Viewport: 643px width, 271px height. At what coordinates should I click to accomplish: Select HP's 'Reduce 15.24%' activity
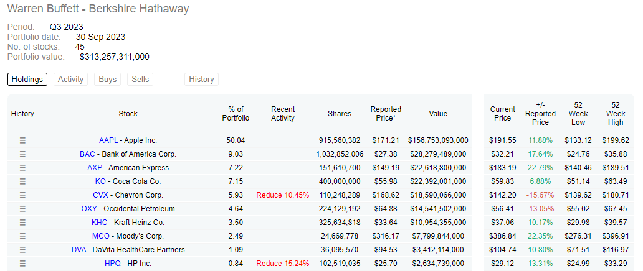pos(282,264)
